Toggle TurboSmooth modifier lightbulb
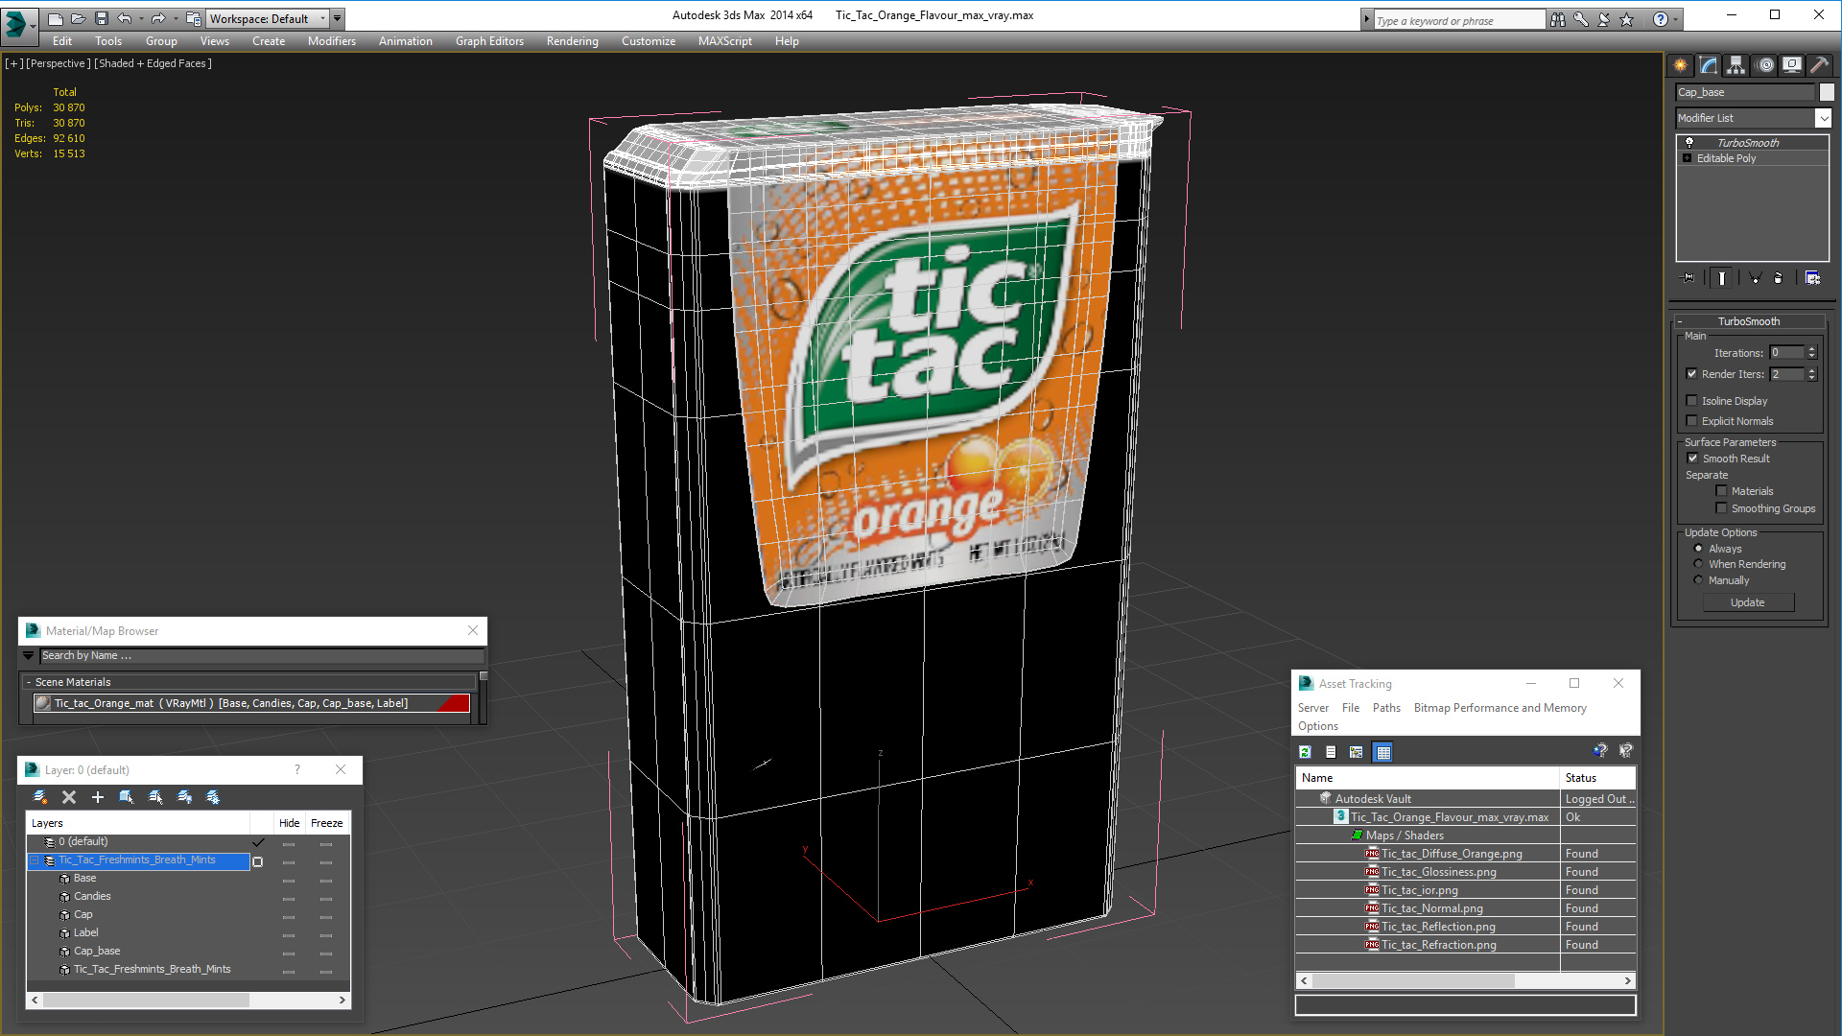The image size is (1842, 1036). click(x=1689, y=143)
